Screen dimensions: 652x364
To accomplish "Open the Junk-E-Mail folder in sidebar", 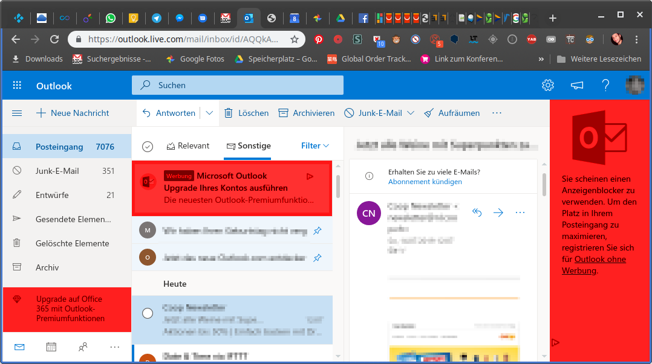I will (x=67, y=171).
